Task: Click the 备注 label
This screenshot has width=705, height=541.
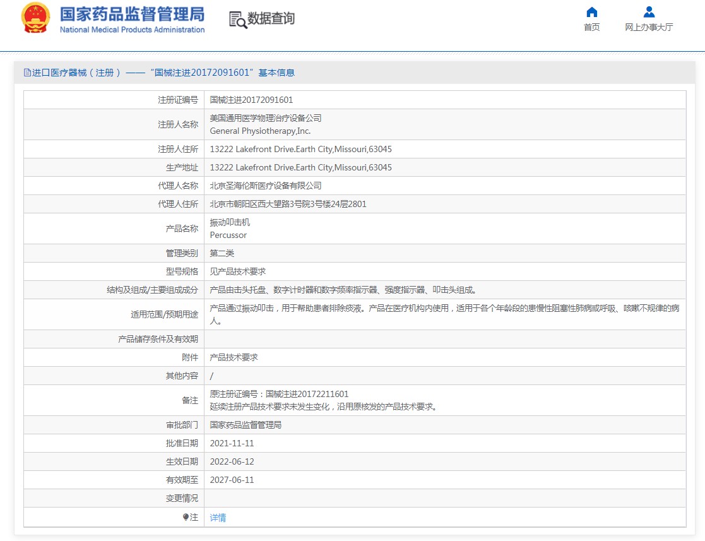Action: tap(190, 400)
